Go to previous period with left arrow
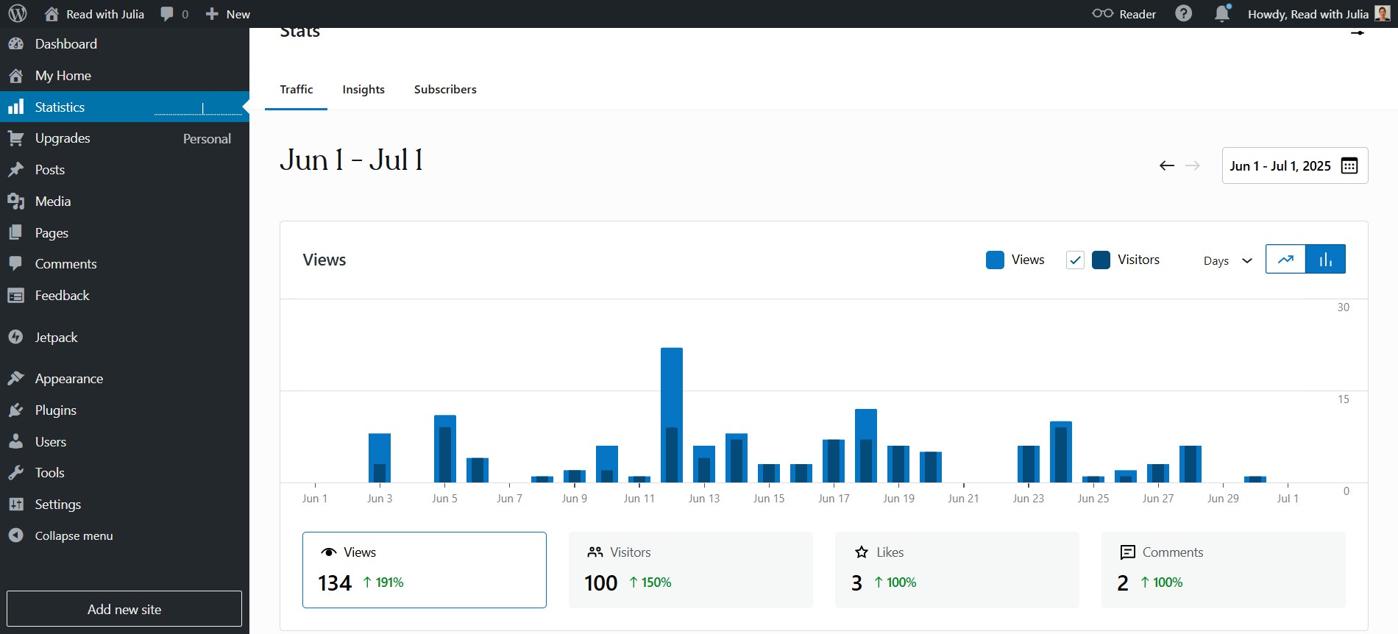This screenshot has width=1398, height=634. click(x=1166, y=165)
